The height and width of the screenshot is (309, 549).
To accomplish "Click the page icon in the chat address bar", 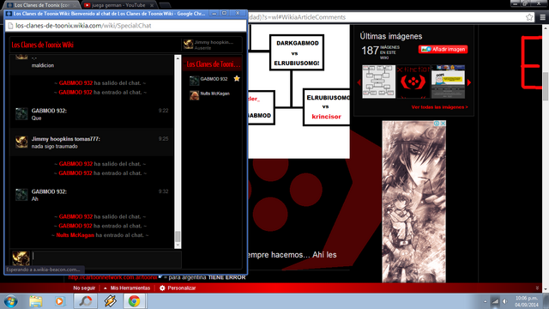I will 10,26.
